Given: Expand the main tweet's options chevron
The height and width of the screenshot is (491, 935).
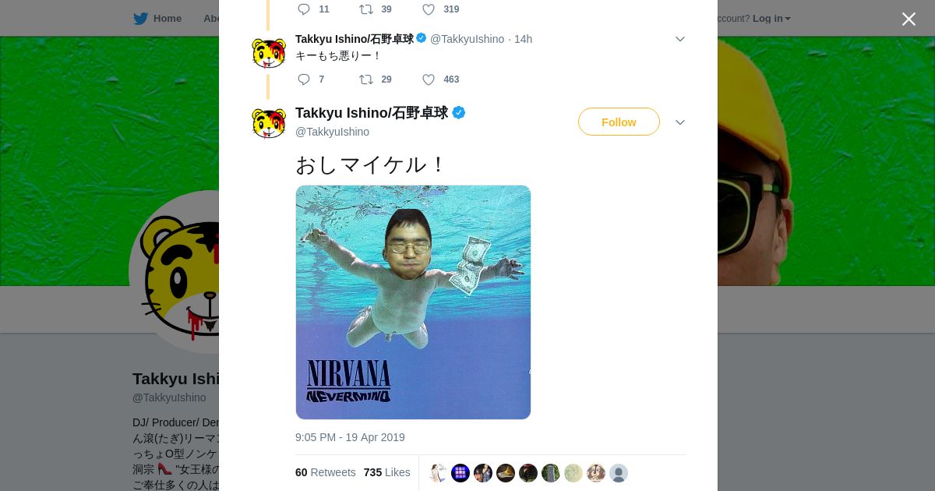Looking at the screenshot, I should click(x=679, y=122).
